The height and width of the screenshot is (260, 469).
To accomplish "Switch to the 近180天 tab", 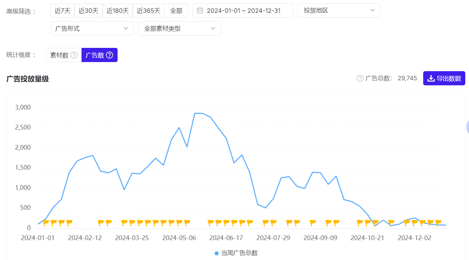I will coord(118,10).
